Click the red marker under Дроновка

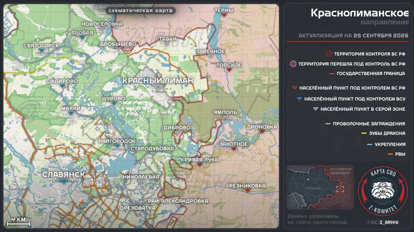point(262,132)
